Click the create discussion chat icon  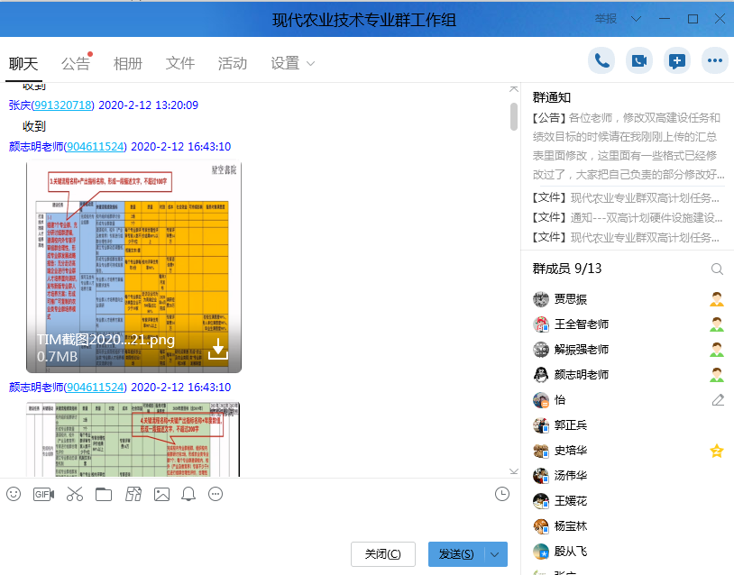[x=677, y=60]
